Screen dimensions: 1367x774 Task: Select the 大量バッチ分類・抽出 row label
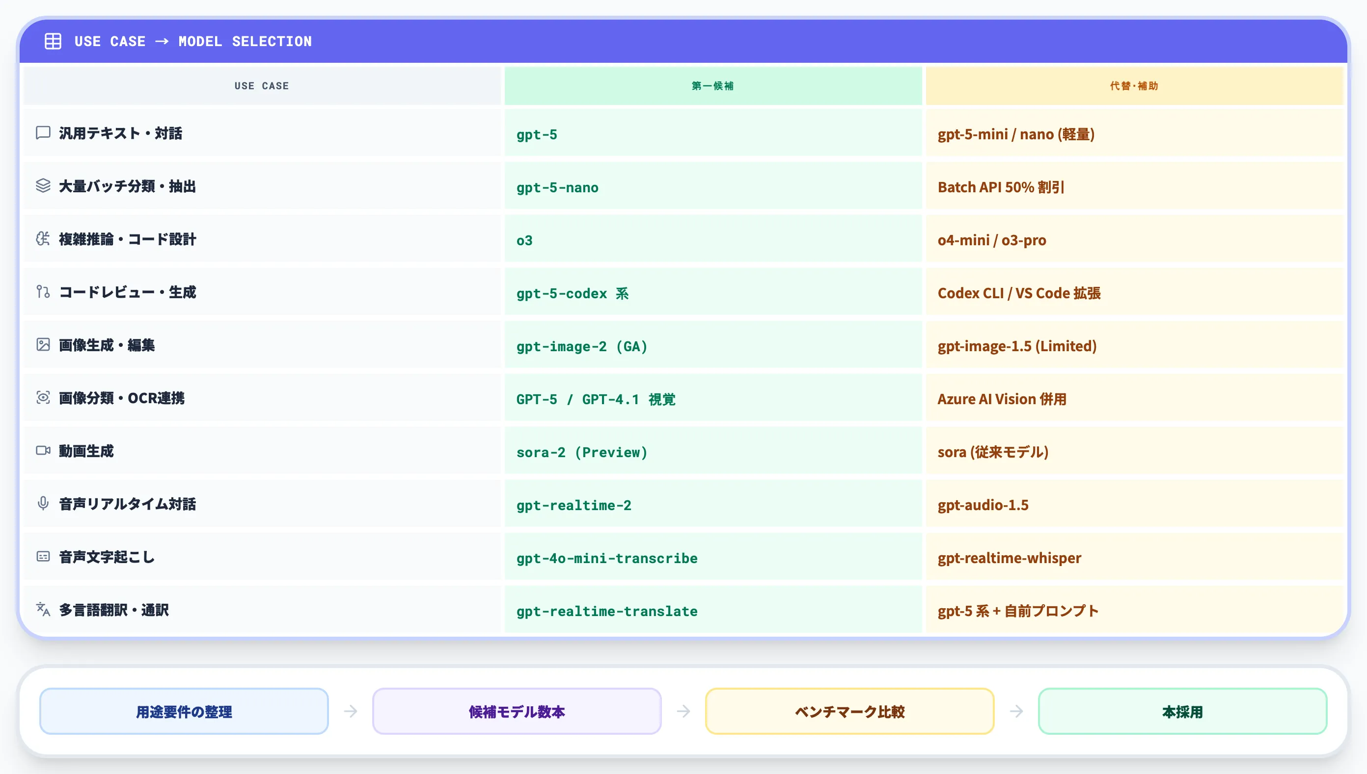[x=128, y=186]
